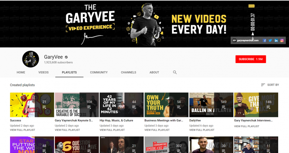View full playlist for Gary Vaynerchuk Keynote
Screen dimensions: 289x153
(67, 130)
